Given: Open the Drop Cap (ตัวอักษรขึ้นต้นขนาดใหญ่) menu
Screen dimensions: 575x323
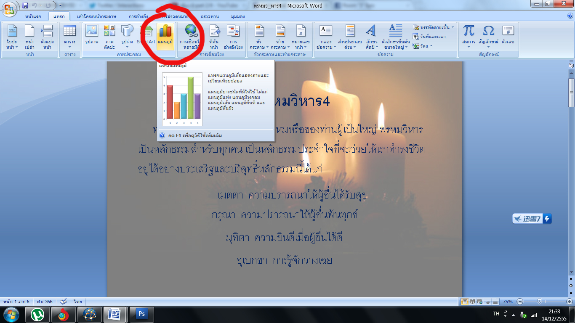Looking at the screenshot, I should [x=396, y=37].
